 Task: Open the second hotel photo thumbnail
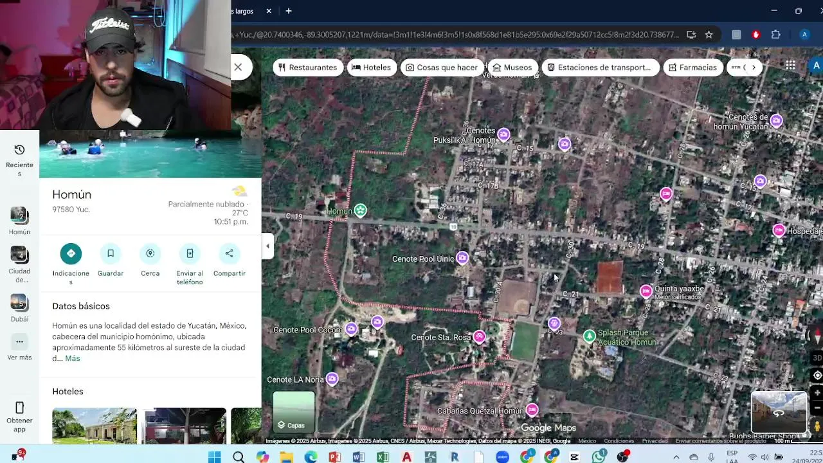184,426
